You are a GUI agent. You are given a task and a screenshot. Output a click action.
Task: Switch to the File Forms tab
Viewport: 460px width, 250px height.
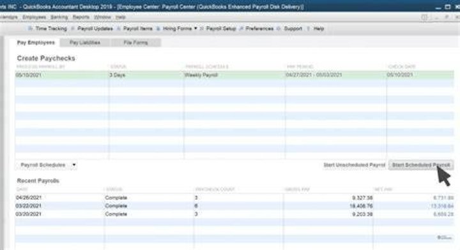coord(135,43)
